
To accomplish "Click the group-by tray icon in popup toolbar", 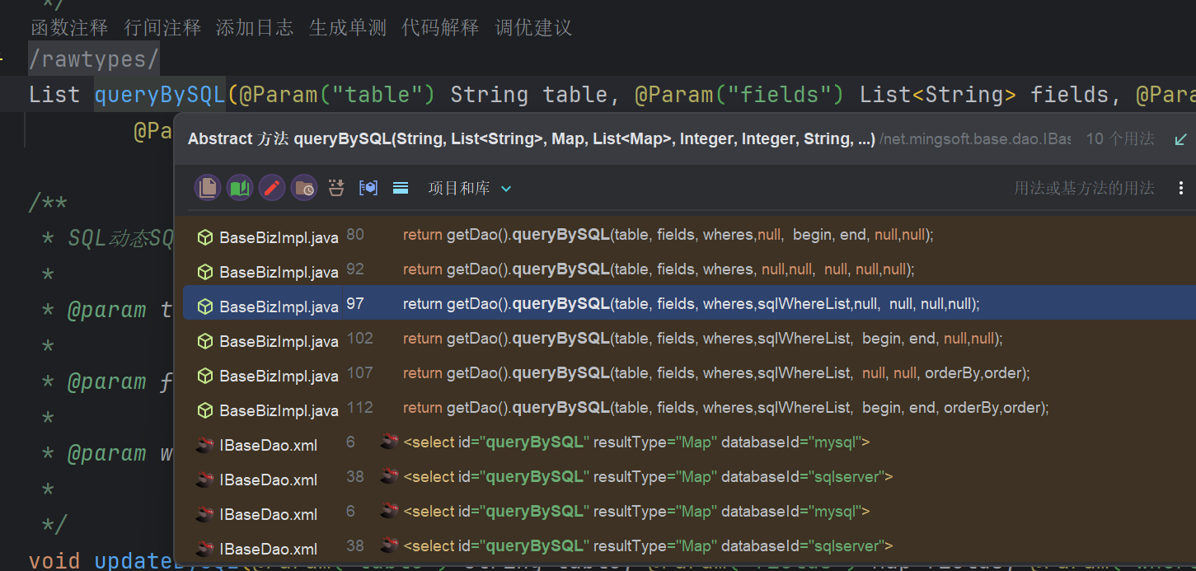I will (336, 188).
